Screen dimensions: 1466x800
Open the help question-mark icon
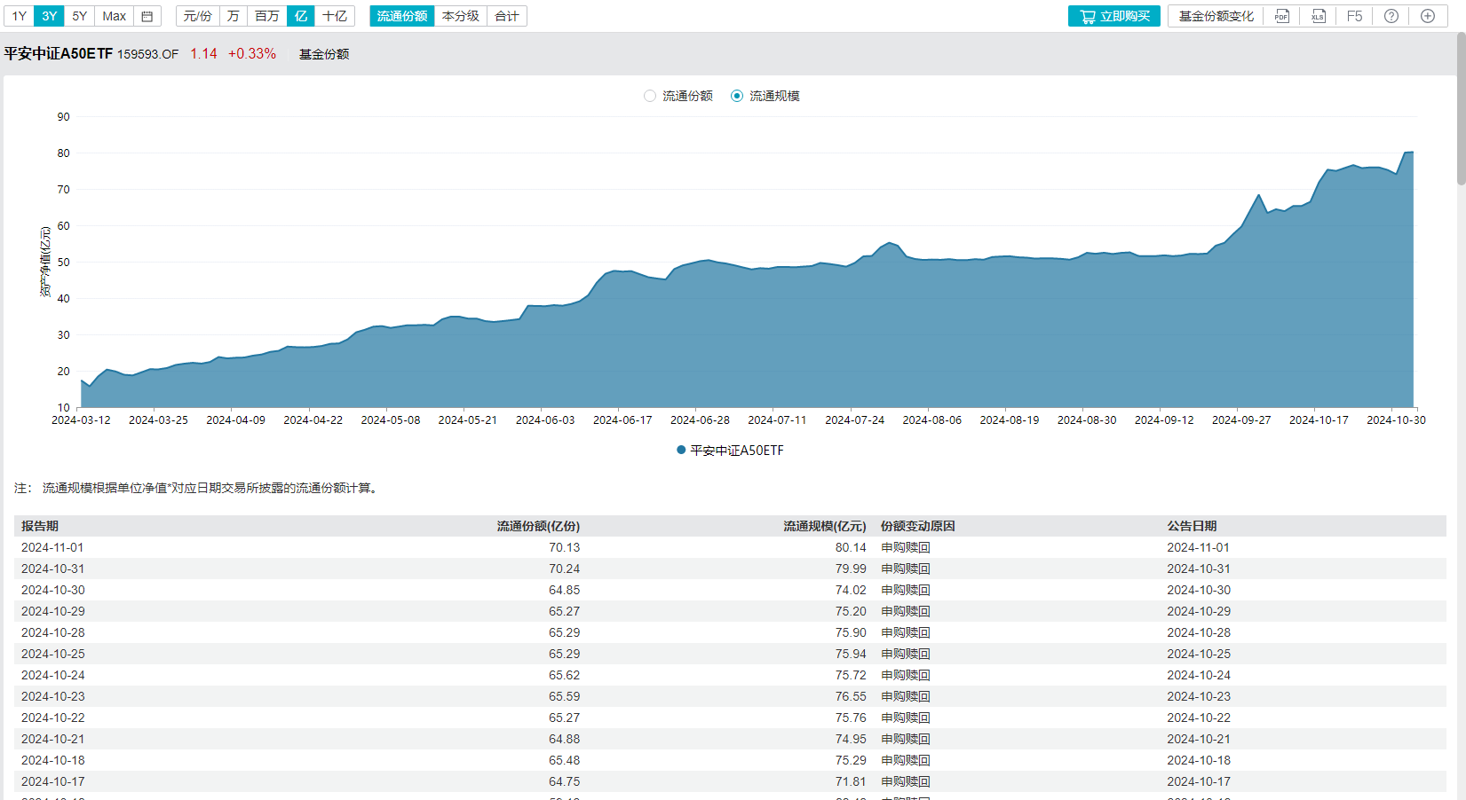(x=1390, y=15)
